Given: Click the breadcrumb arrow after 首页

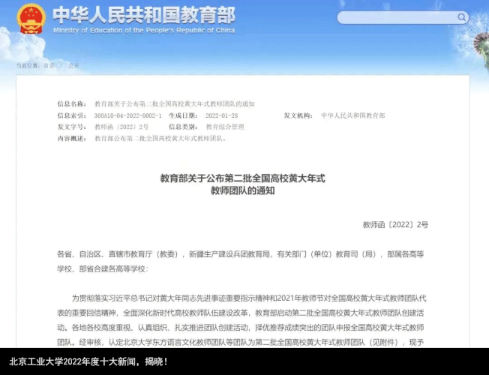Looking at the screenshot, I should tap(61, 65).
